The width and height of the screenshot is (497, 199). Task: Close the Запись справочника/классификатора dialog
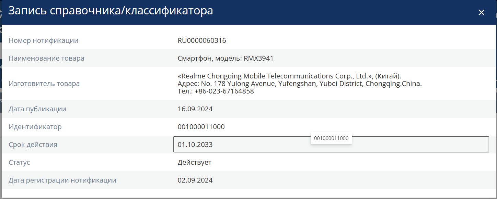coord(481,13)
